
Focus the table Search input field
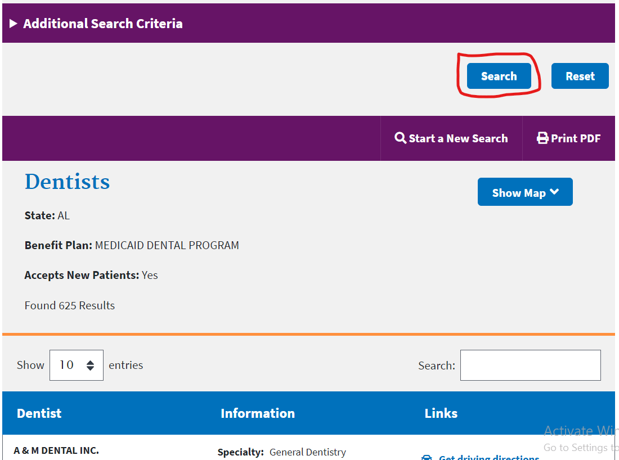(530, 365)
